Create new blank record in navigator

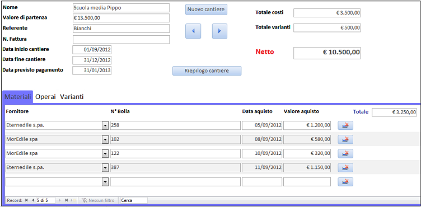click(x=73, y=200)
